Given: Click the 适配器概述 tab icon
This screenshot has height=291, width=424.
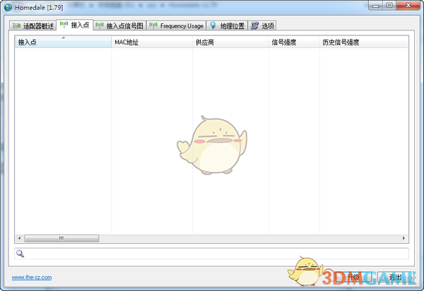Looking at the screenshot, I should click(18, 26).
